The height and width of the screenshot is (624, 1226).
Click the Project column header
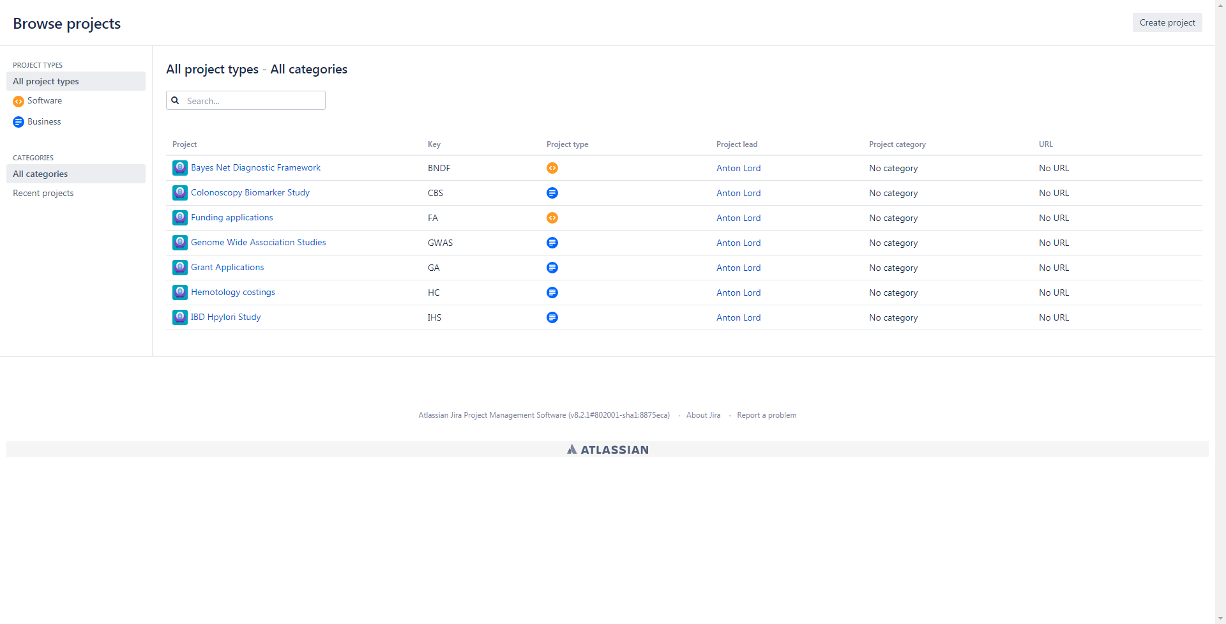pyautogui.click(x=185, y=144)
